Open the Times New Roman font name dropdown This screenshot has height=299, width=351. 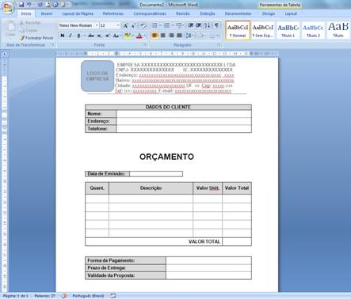97,25
